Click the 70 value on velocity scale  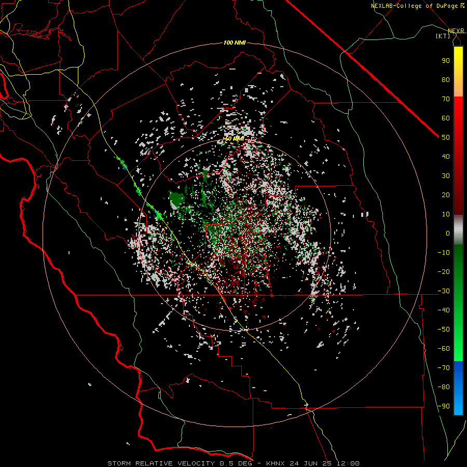[x=446, y=99]
